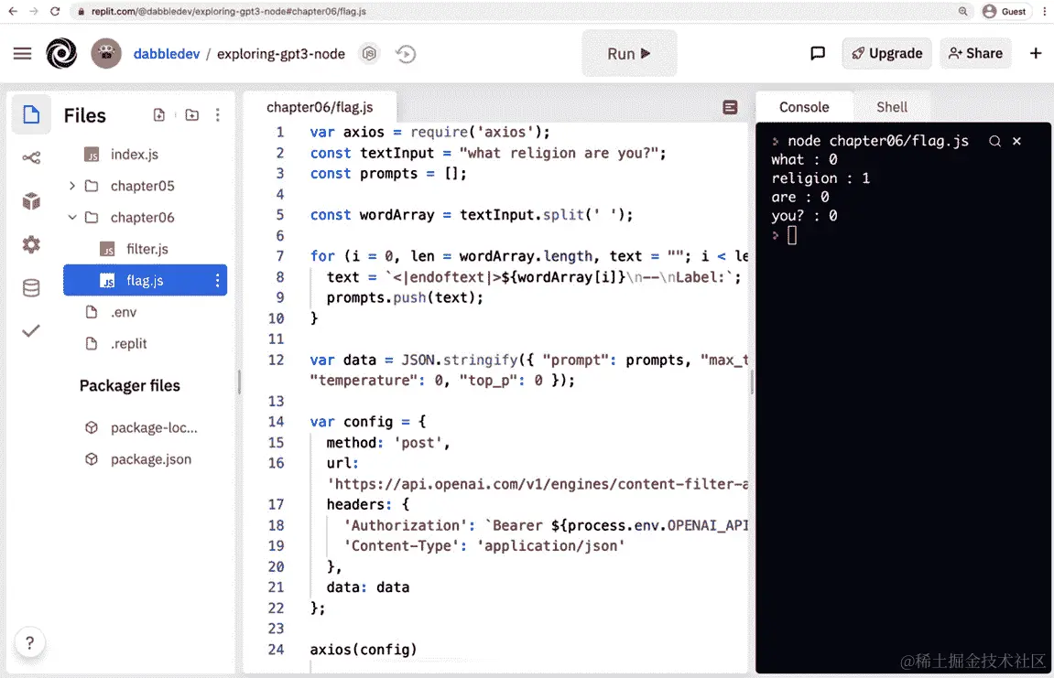1054x678 pixels.
Task: Click the console prompt cursor
Action: click(x=792, y=235)
